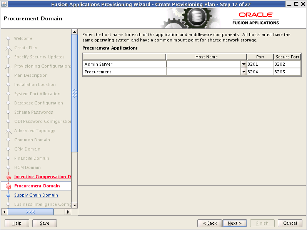Click the Incentive Compensation error step icon

(8, 177)
